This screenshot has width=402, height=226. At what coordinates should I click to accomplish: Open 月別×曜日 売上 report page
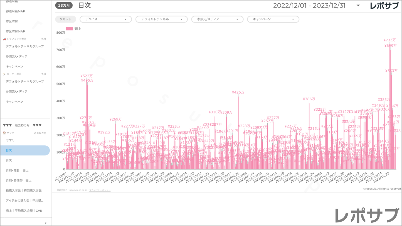17,170
